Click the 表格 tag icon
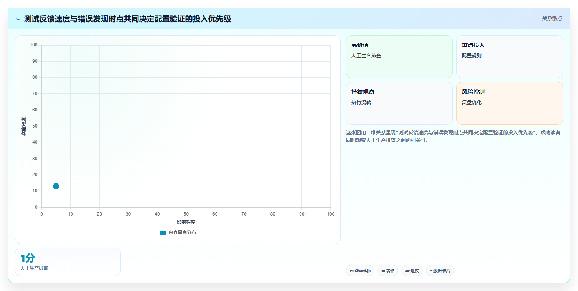 (383, 271)
